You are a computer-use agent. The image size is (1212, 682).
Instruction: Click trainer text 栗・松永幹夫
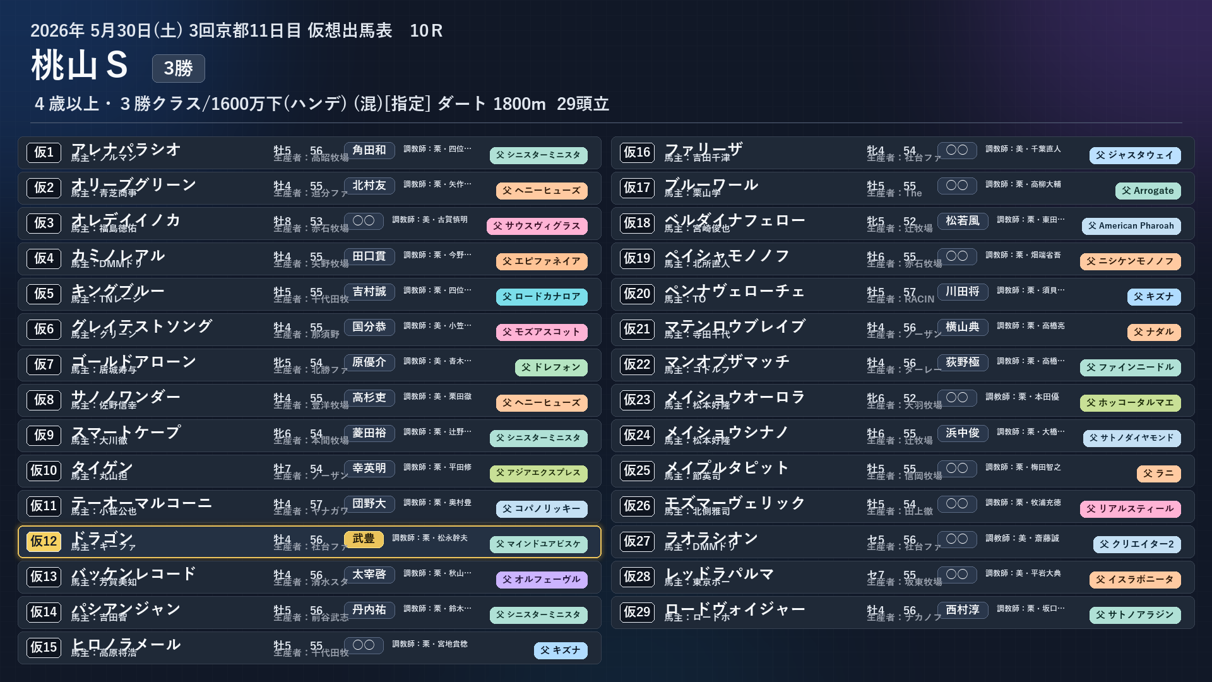441,538
